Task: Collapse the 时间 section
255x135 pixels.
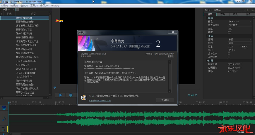Action: pos(207,61)
